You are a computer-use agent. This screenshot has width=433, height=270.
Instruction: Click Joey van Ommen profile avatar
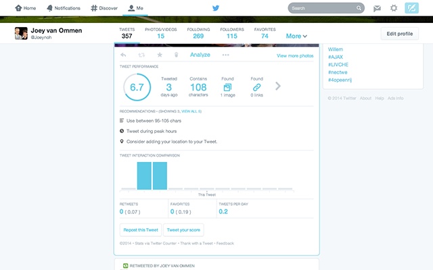click(21, 33)
